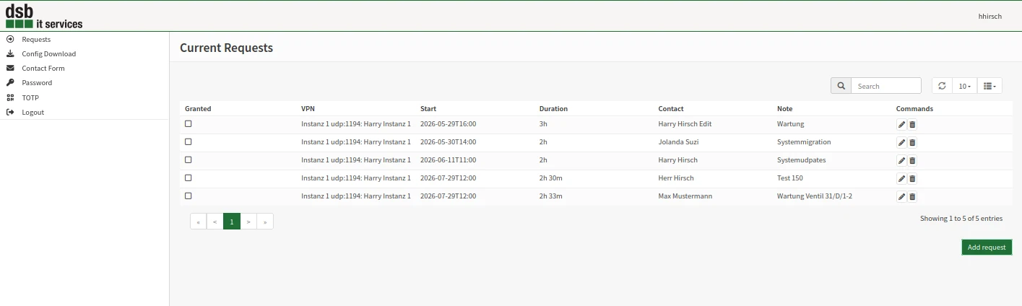
Task: Edit the Systemudpates request
Action: point(901,161)
